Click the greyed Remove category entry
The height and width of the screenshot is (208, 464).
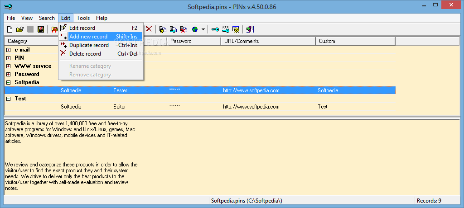(x=101, y=75)
